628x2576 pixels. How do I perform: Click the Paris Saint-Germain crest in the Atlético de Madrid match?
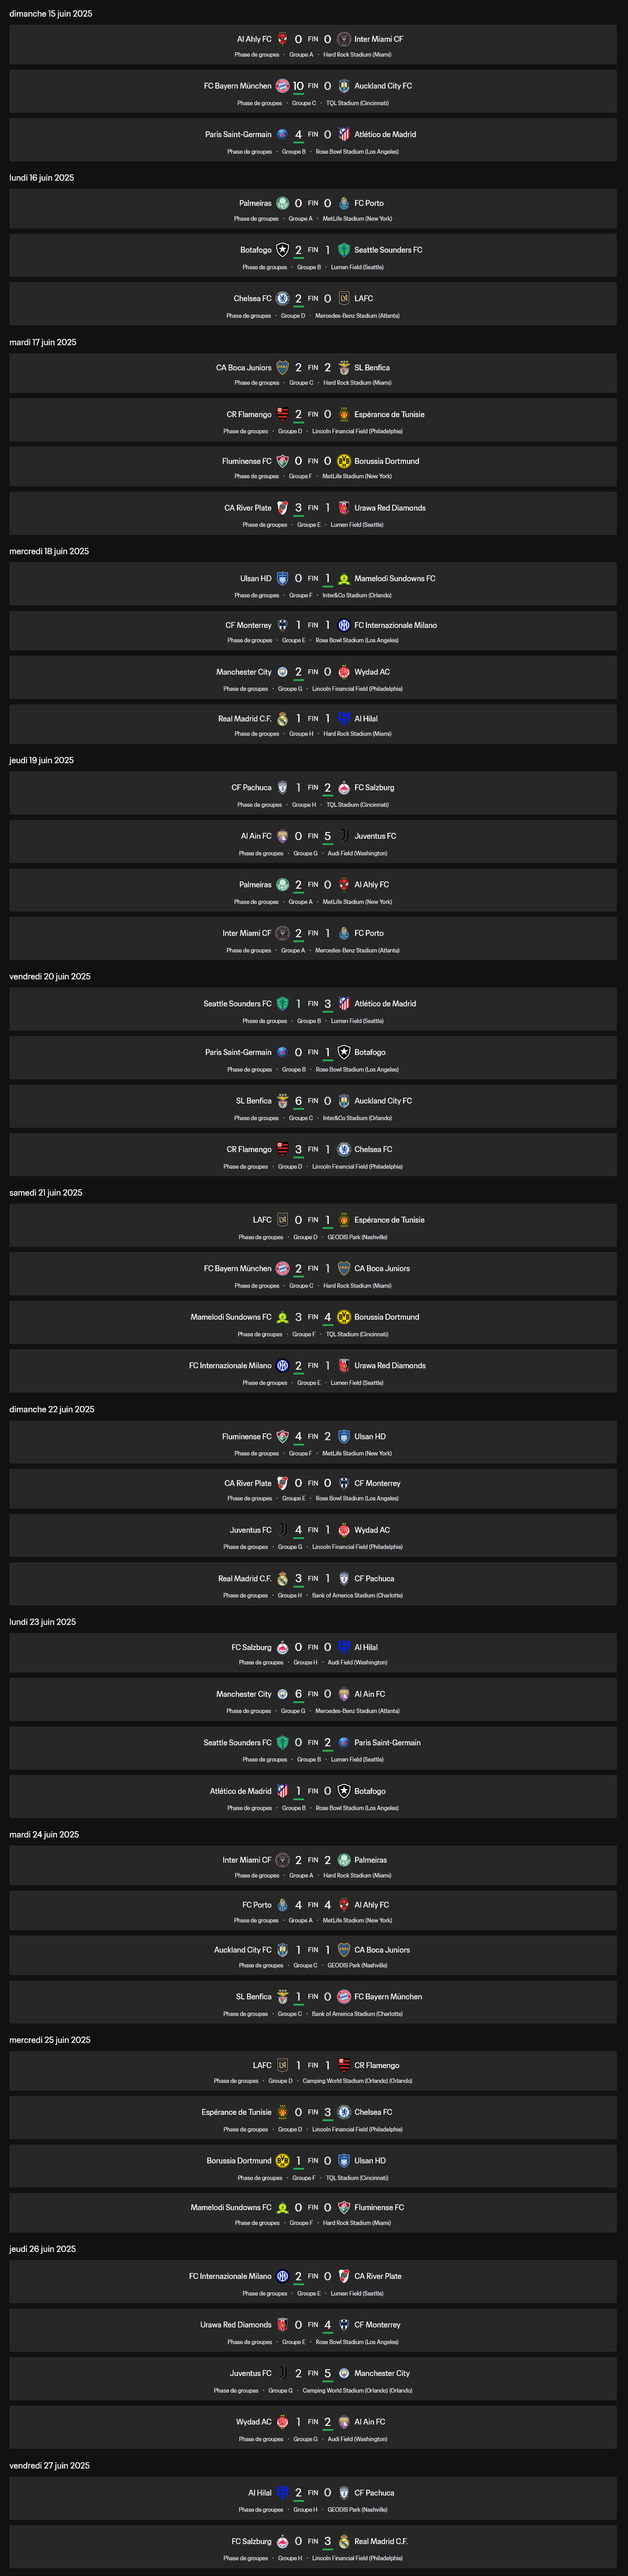[x=282, y=134]
